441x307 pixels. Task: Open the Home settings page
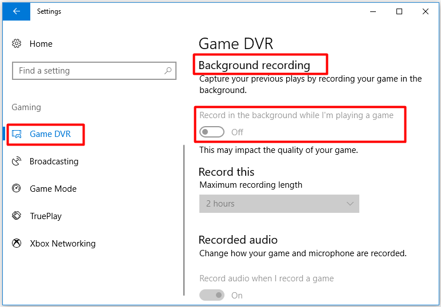tap(41, 44)
